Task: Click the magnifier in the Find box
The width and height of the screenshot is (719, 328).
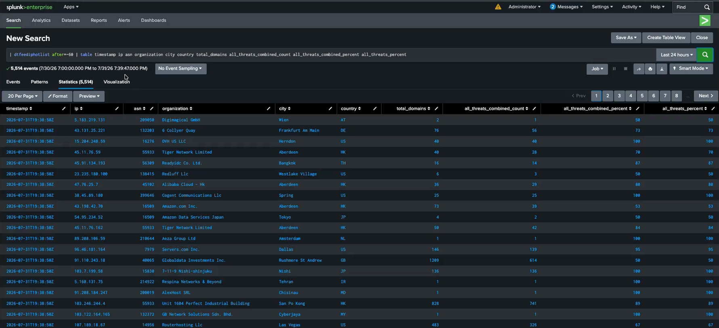Action: tap(707, 7)
